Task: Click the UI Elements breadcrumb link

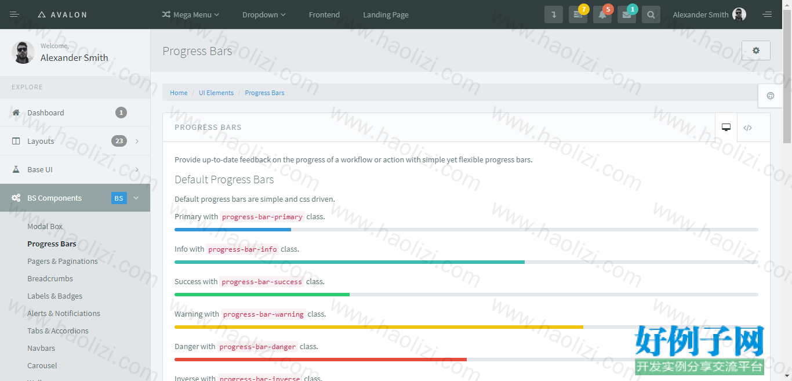Action: [x=216, y=93]
